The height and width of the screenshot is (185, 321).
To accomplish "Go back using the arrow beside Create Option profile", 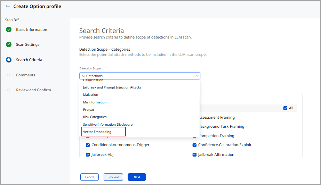I will tap(8, 6).
